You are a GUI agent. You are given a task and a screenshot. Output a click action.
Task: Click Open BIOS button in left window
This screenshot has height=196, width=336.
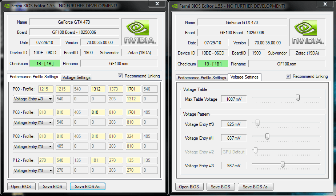tap(21, 186)
